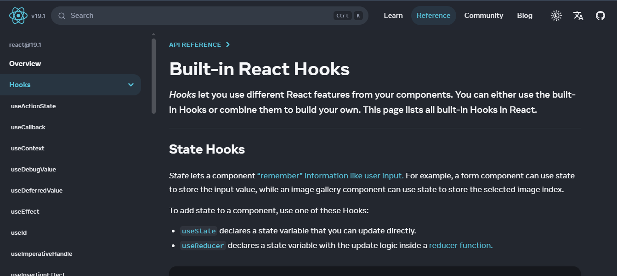Open the GitHub repository icon
This screenshot has height=276, width=617.
tap(600, 16)
